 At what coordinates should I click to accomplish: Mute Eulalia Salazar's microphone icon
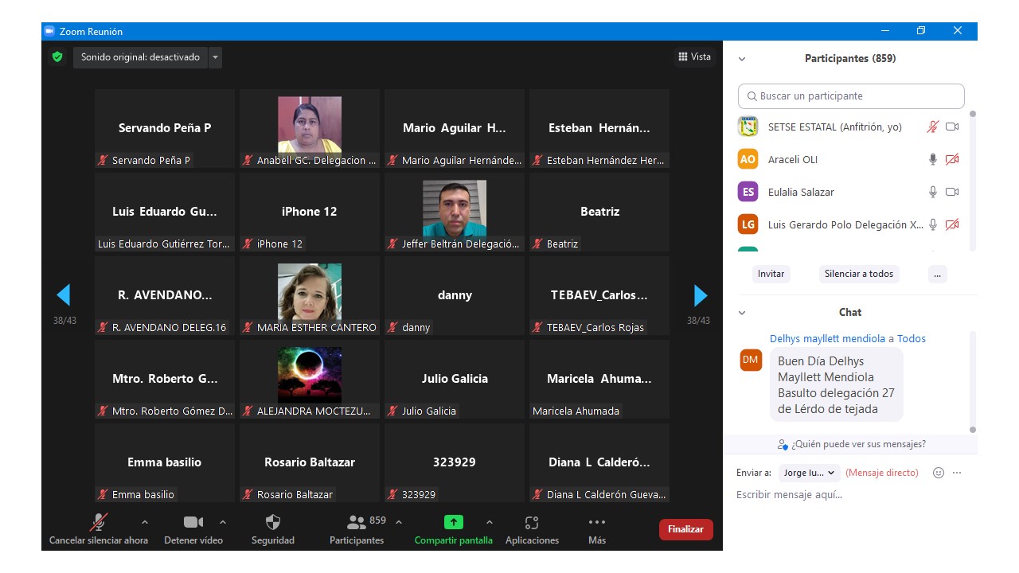(x=932, y=192)
